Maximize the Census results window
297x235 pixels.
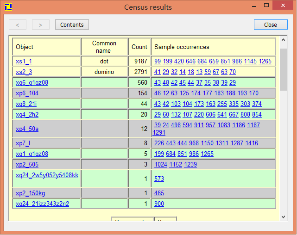[x=266, y=6]
